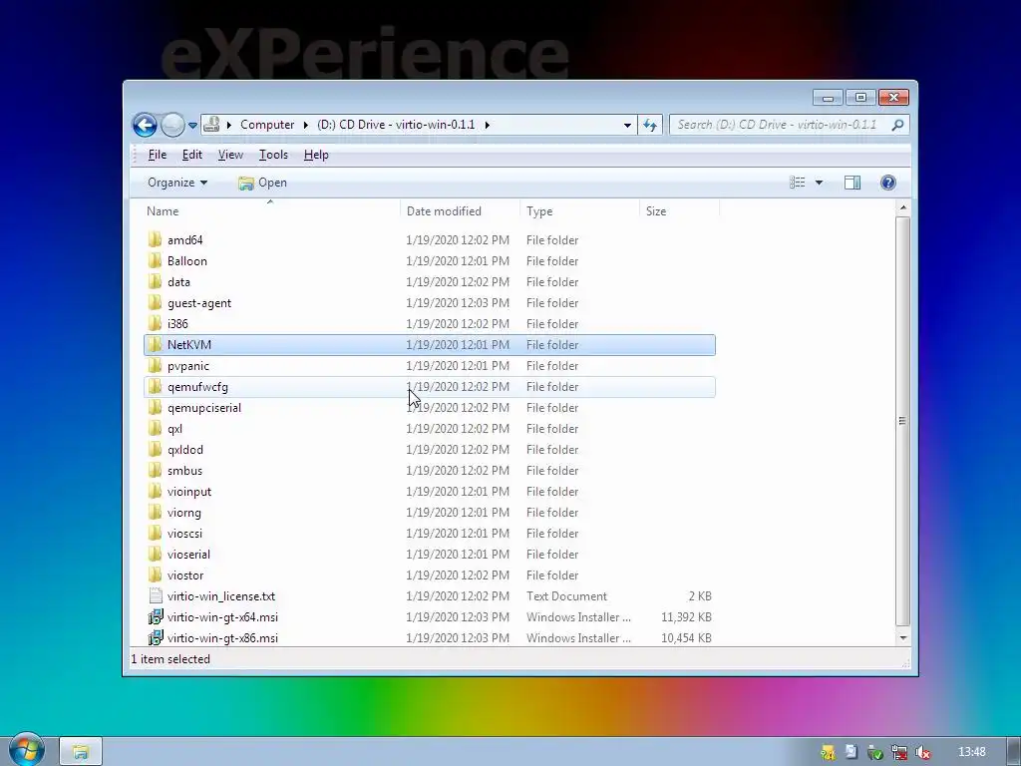Expand the arrow after Computer in the address bar
This screenshot has width=1021, height=766.
tap(305, 125)
